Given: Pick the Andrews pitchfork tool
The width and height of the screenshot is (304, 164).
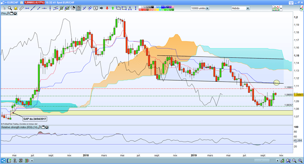Looking at the screenshot, I should tap(90, 8).
